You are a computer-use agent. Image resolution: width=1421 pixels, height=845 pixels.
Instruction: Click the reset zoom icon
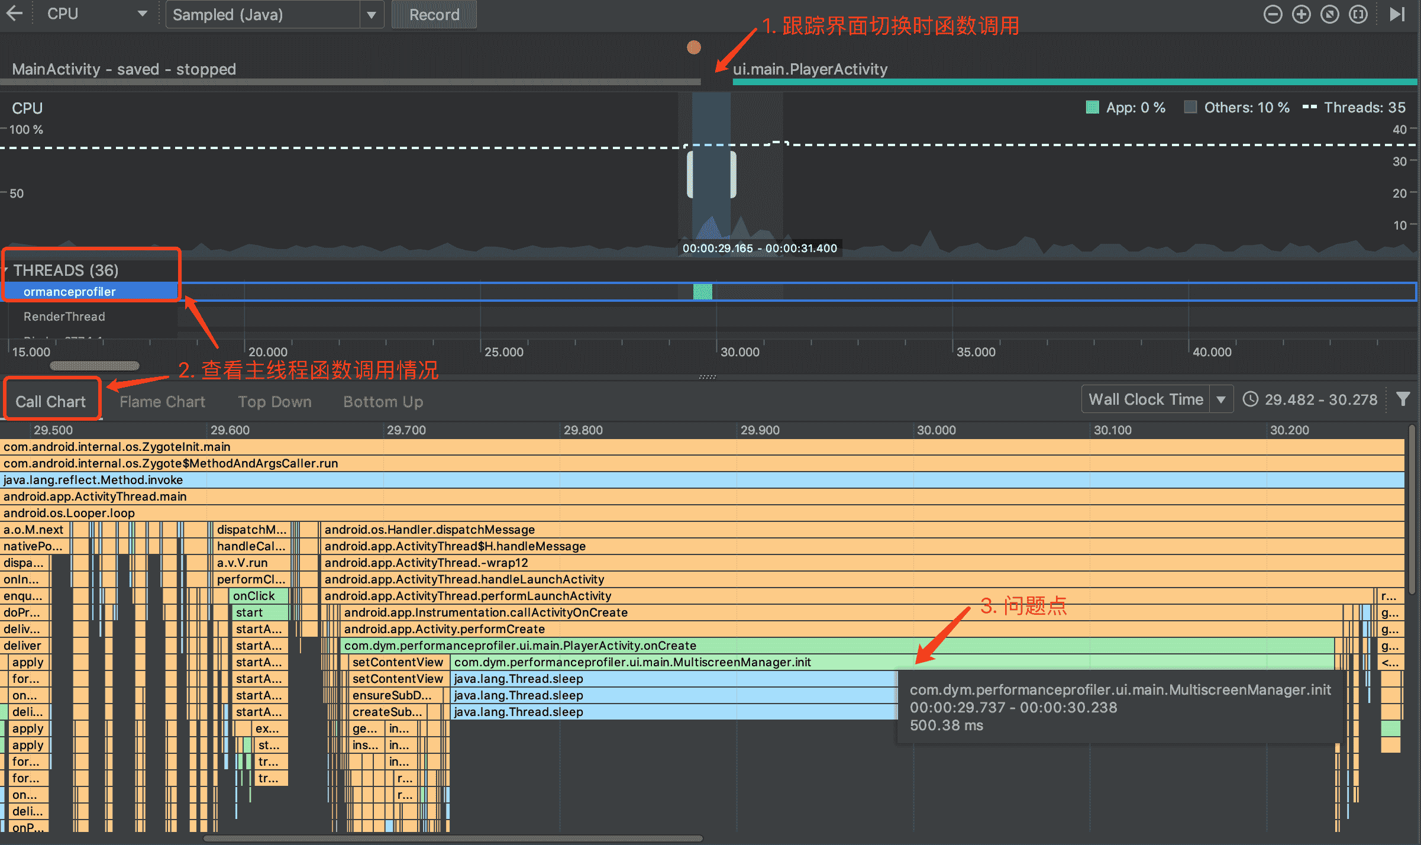click(x=1329, y=14)
